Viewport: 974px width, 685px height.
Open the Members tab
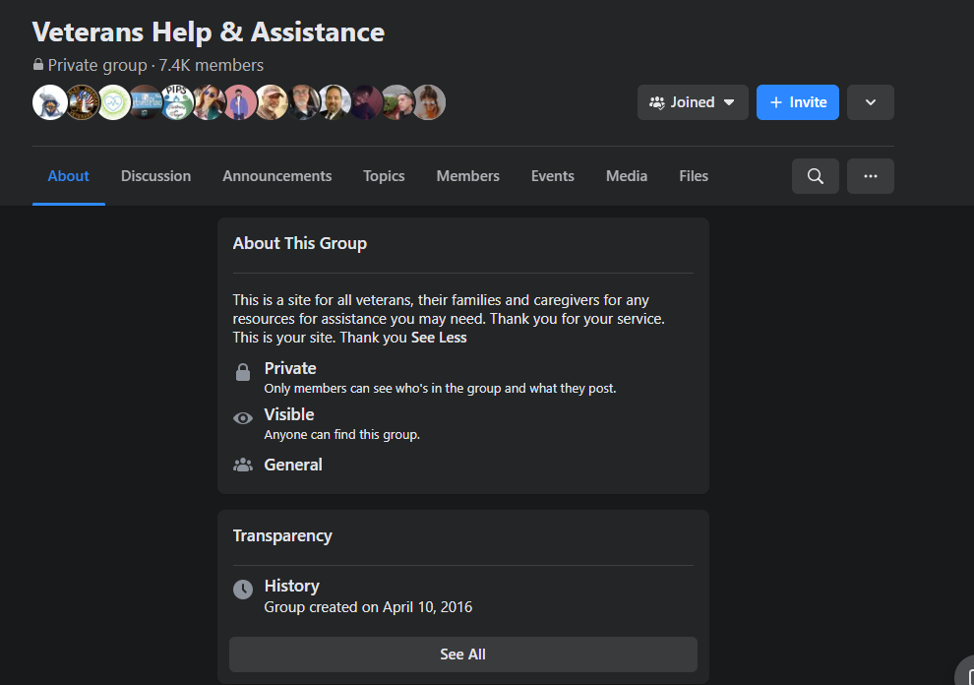tap(467, 176)
